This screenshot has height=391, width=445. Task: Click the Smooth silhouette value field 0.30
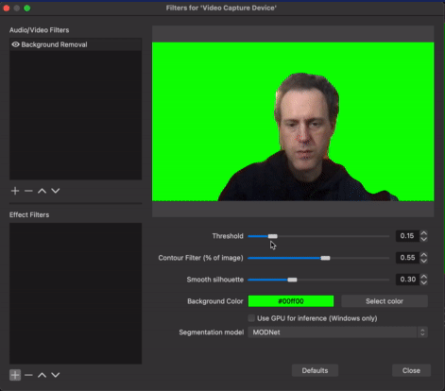[x=407, y=280]
